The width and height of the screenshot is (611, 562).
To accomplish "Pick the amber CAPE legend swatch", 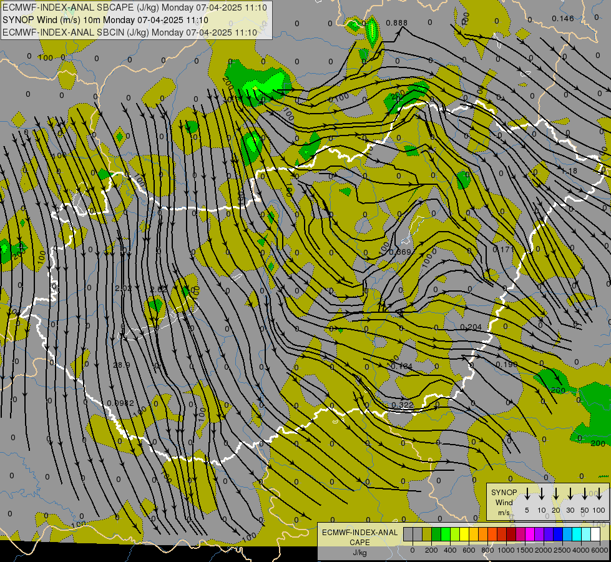I will coord(474,534).
